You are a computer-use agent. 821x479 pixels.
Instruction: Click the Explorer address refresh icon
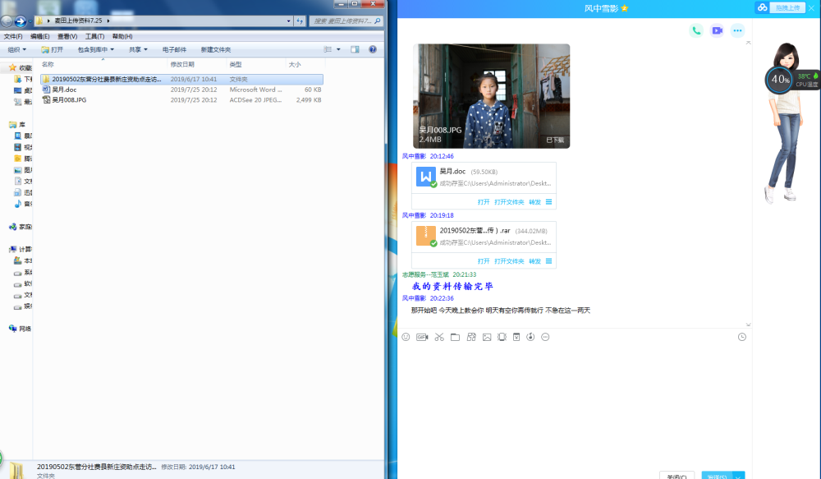pyautogui.click(x=300, y=21)
